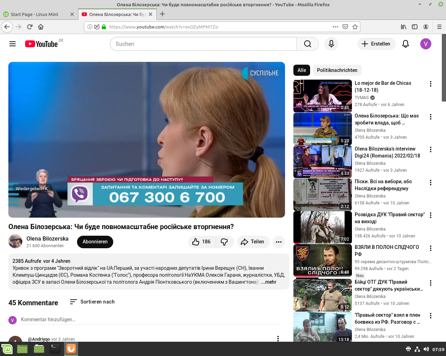Screen dimensions: 446x356
Task: Open Lo mejor de Bar de Chicas thumbnail
Action: pyautogui.click(x=323, y=96)
